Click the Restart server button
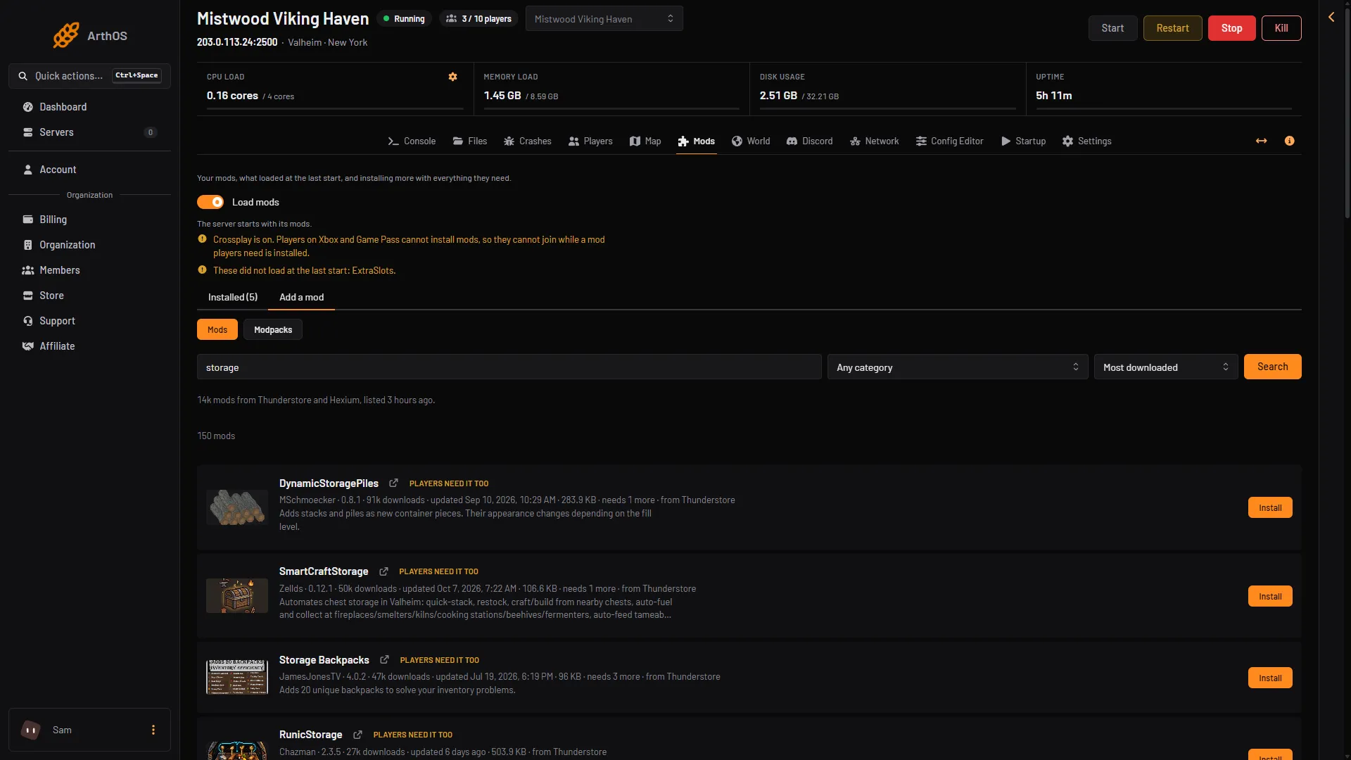 [x=1172, y=28]
